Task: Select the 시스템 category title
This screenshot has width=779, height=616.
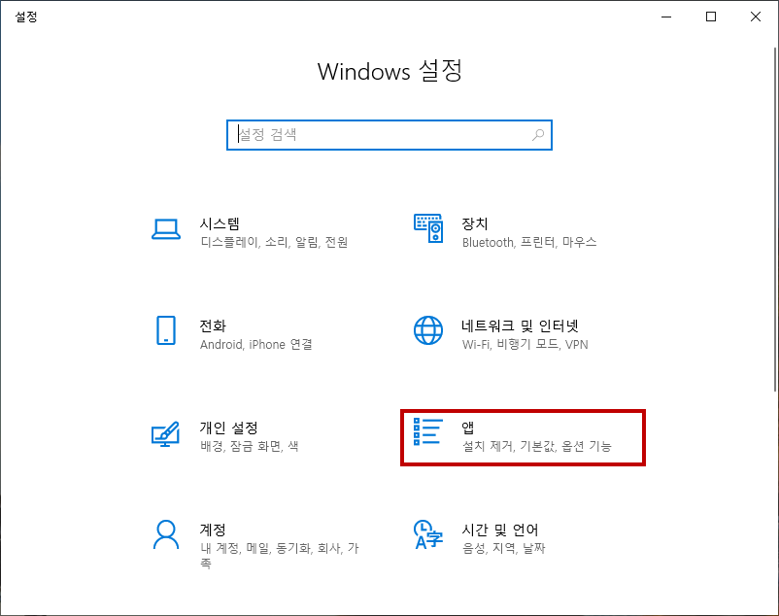Action: click(220, 223)
